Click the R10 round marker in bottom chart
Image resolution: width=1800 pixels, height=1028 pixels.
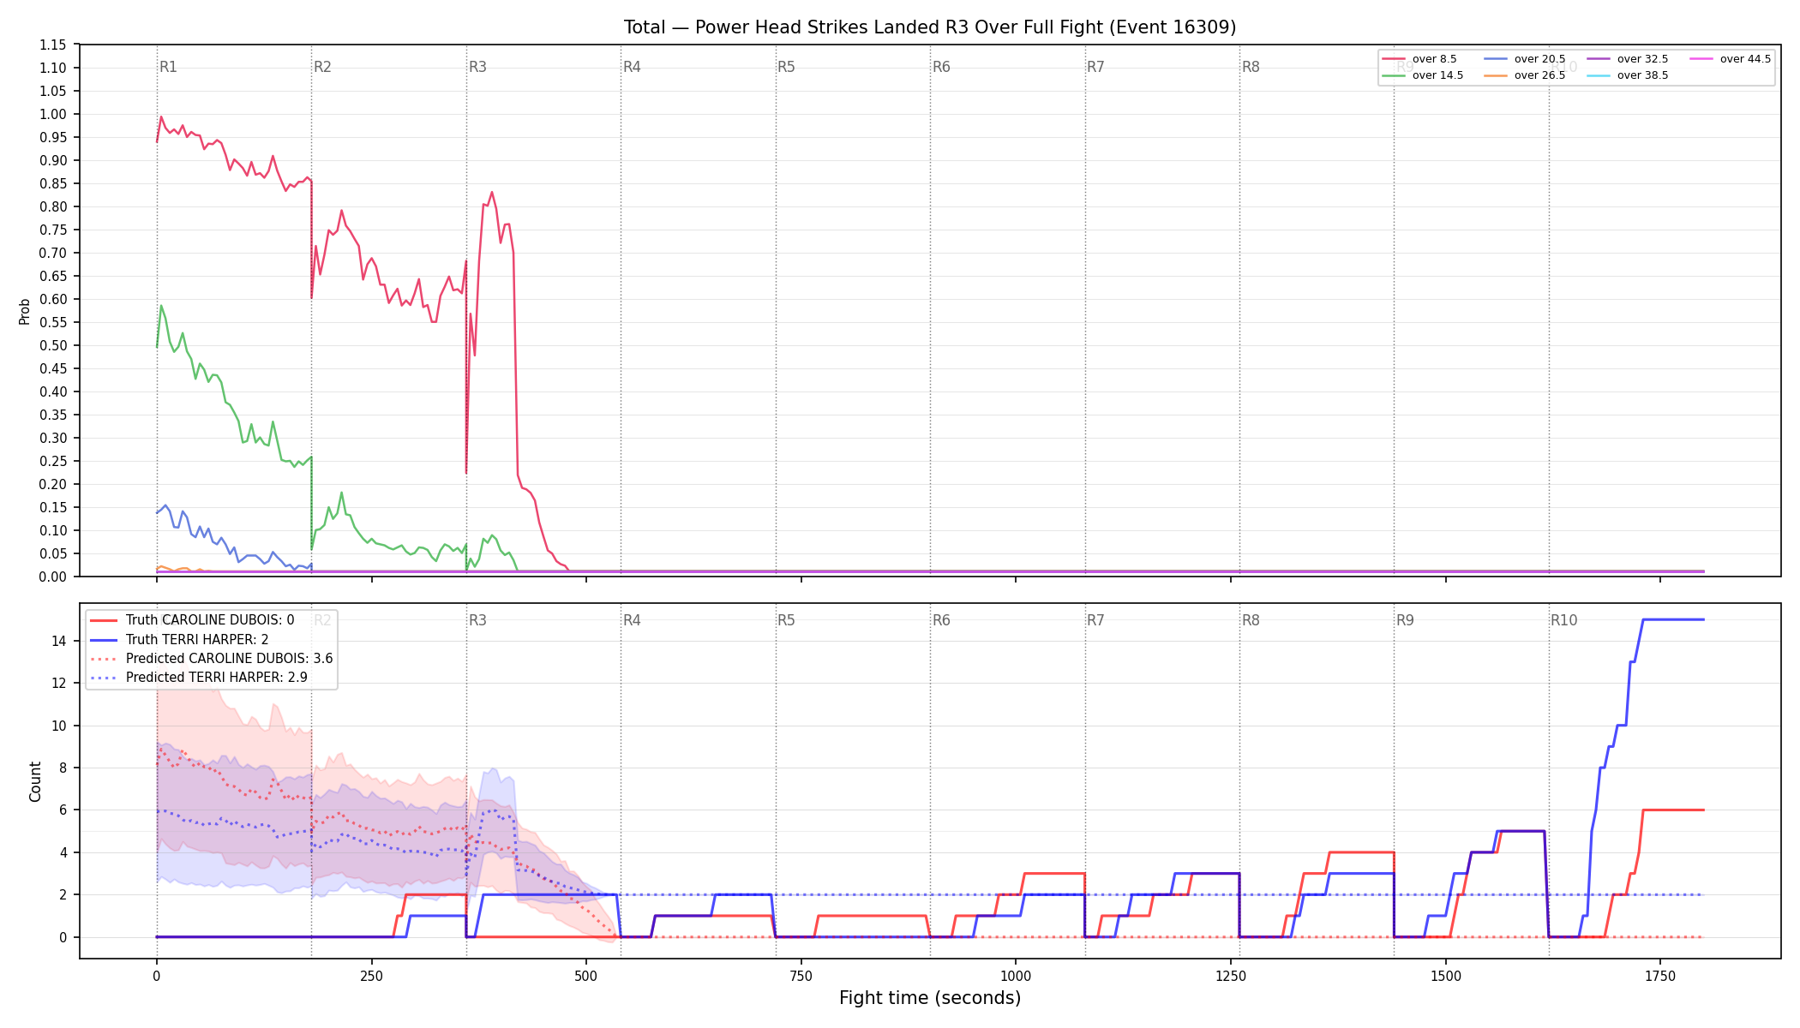point(1563,620)
